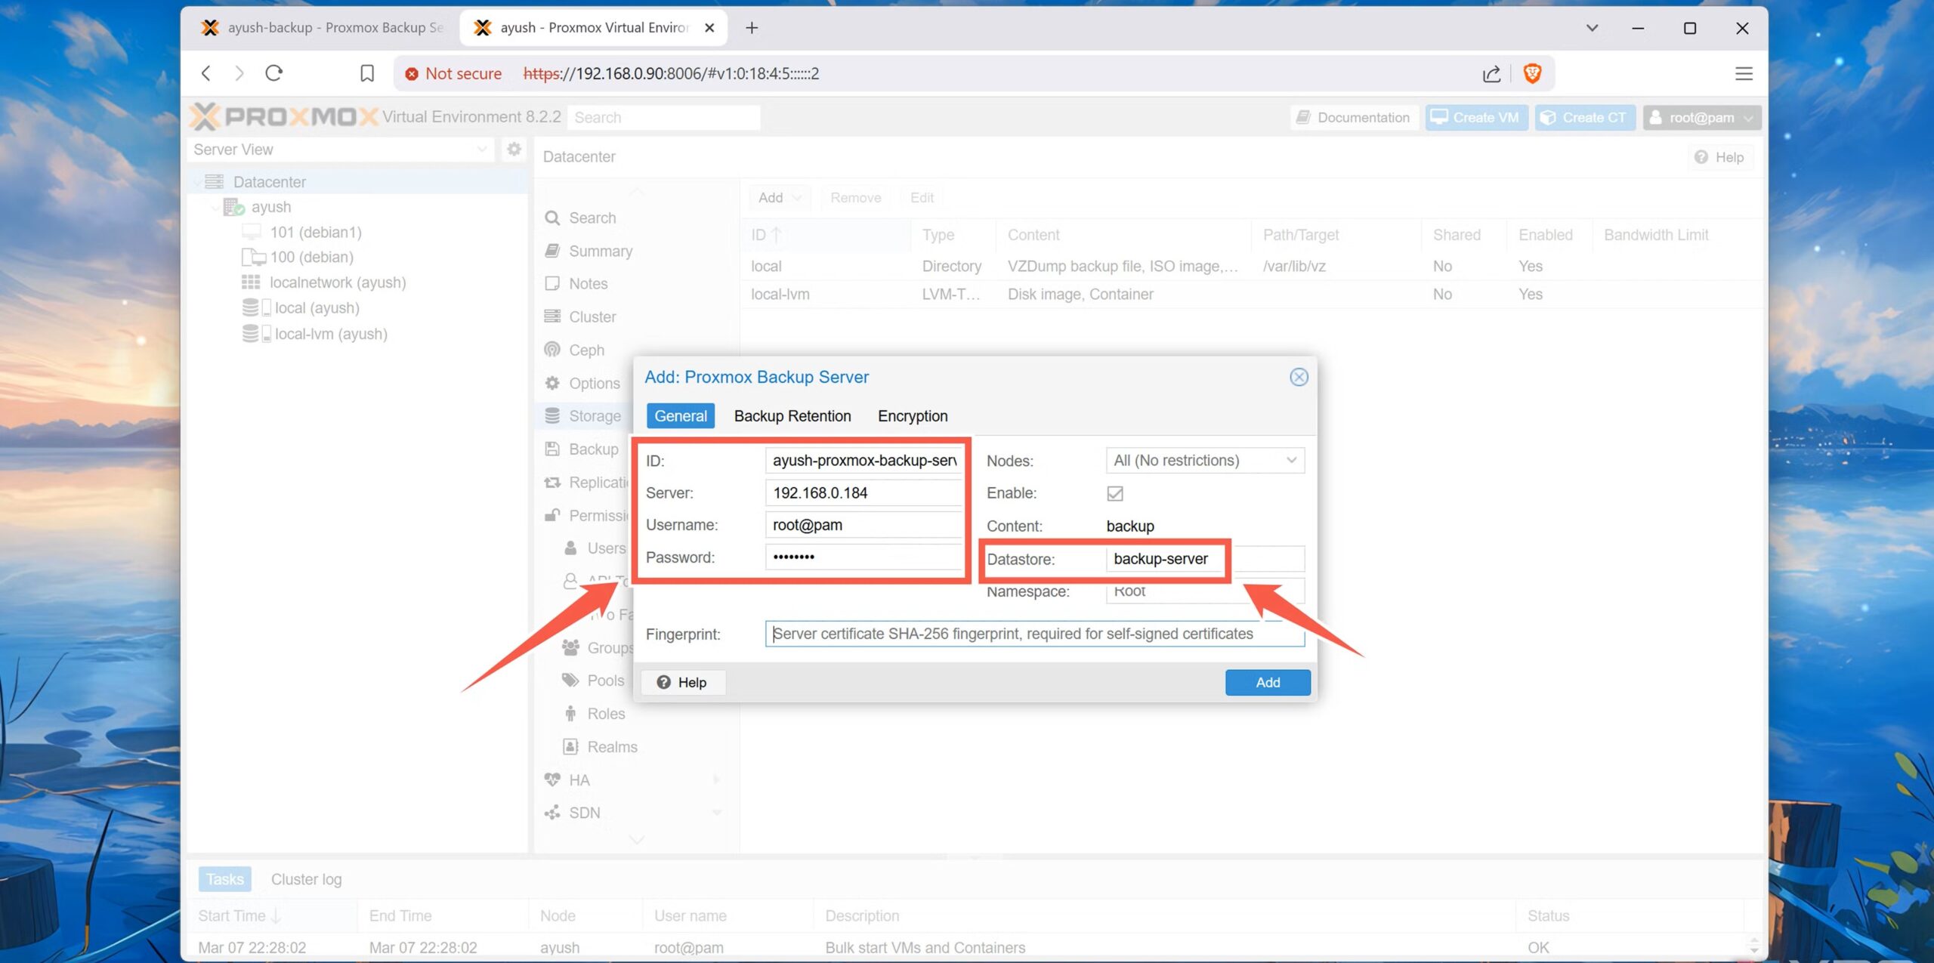Select the Notes section
1934x963 pixels.
(x=588, y=283)
